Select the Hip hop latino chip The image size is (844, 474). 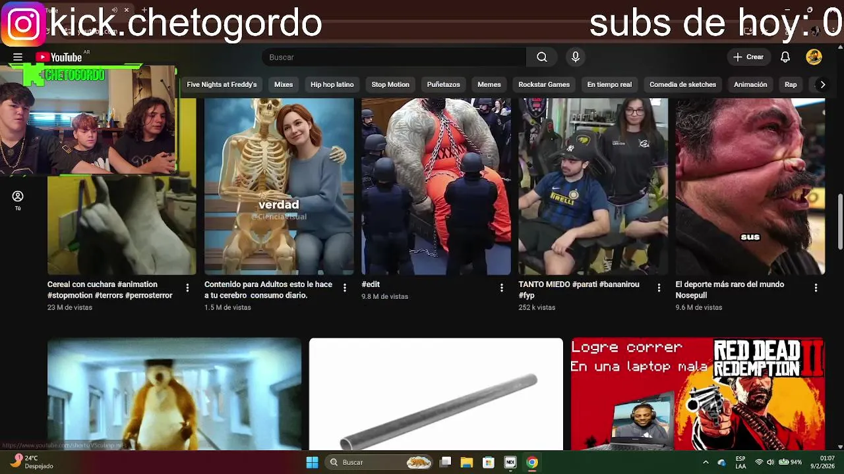coord(332,84)
